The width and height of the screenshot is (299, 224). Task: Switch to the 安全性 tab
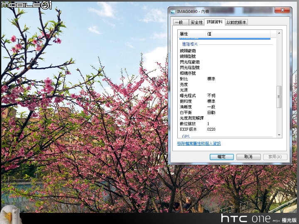196,22
